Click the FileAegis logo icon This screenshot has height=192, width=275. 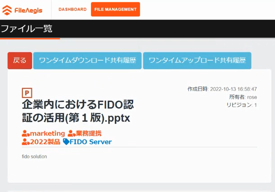tap(7, 10)
